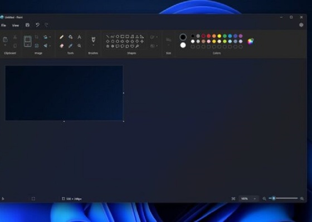Select the Fill with color bucket tool
The width and height of the screenshot is (312, 222).
pyautogui.click(x=70, y=37)
